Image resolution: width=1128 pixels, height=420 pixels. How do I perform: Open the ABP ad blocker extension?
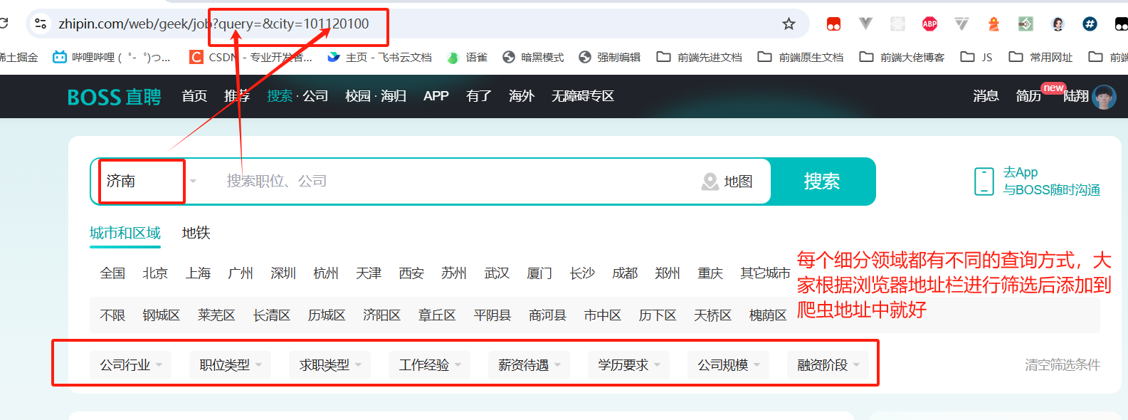[x=929, y=24]
